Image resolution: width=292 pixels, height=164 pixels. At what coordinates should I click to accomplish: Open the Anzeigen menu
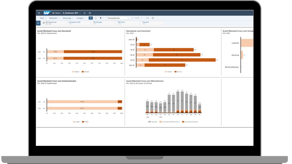(81, 18)
